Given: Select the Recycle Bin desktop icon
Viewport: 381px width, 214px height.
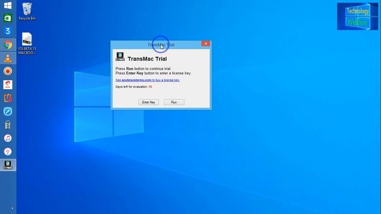Looking at the screenshot, I should (27, 11).
